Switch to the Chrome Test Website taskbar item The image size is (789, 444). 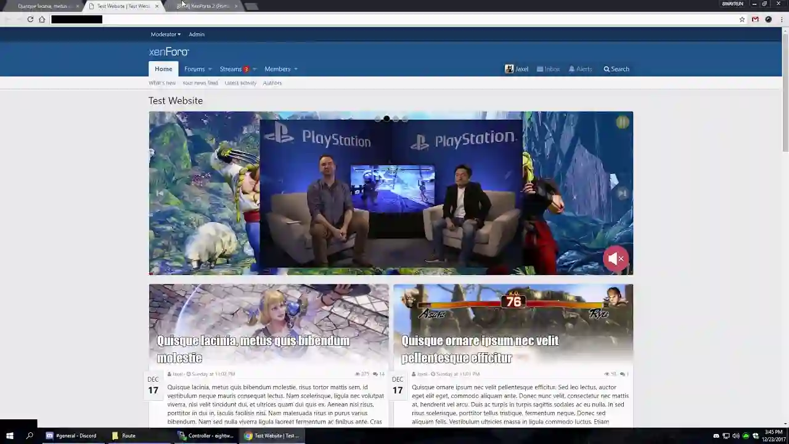click(272, 436)
